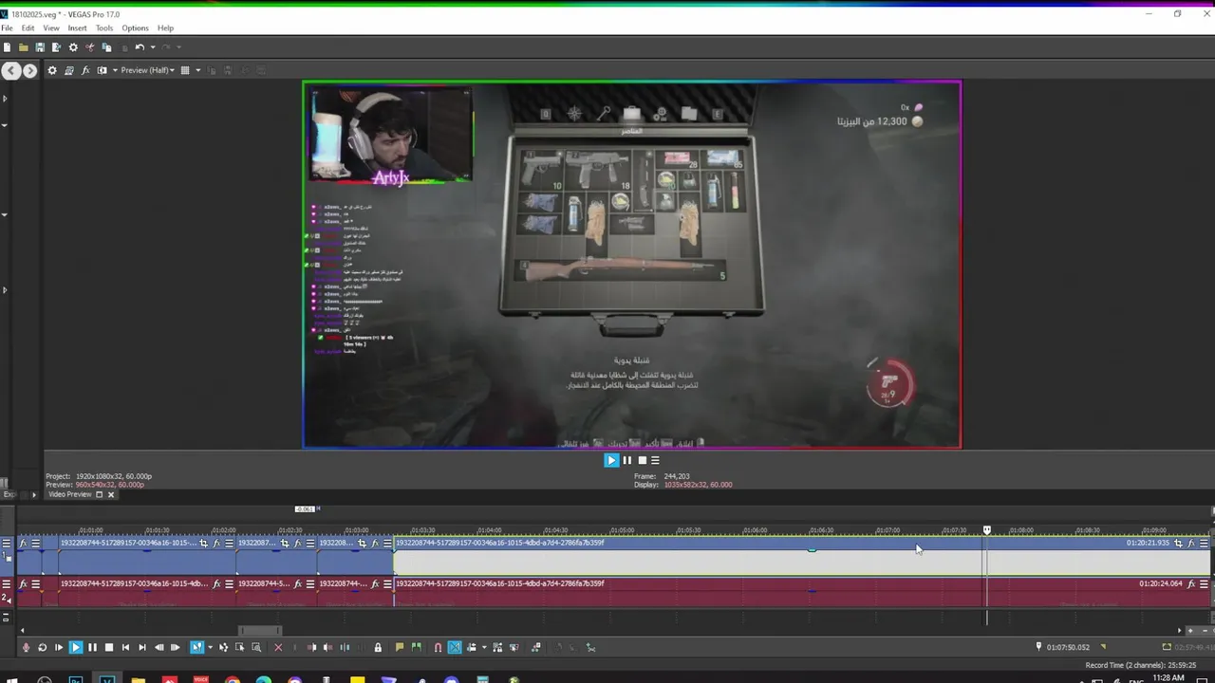Toggle Auto Ripple icon
The width and height of the screenshot is (1215, 683).
(x=471, y=647)
